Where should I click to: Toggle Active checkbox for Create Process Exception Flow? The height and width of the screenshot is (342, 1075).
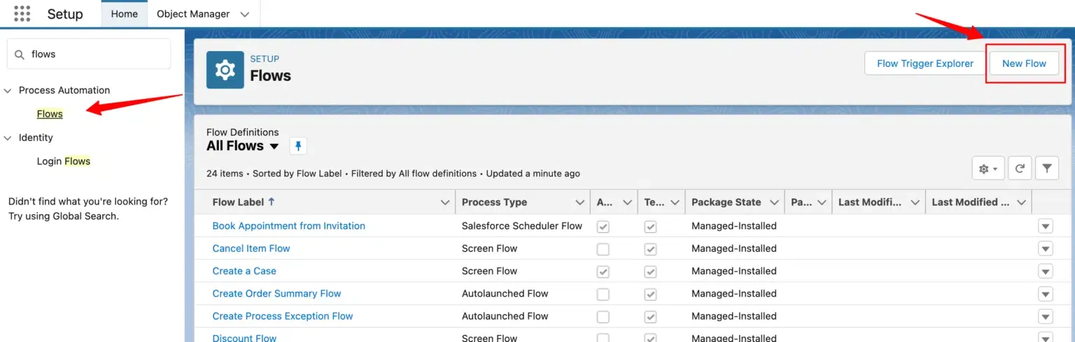pos(603,316)
